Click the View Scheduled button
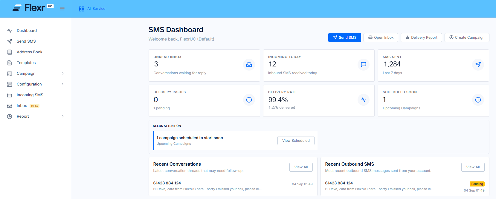 pos(296,141)
